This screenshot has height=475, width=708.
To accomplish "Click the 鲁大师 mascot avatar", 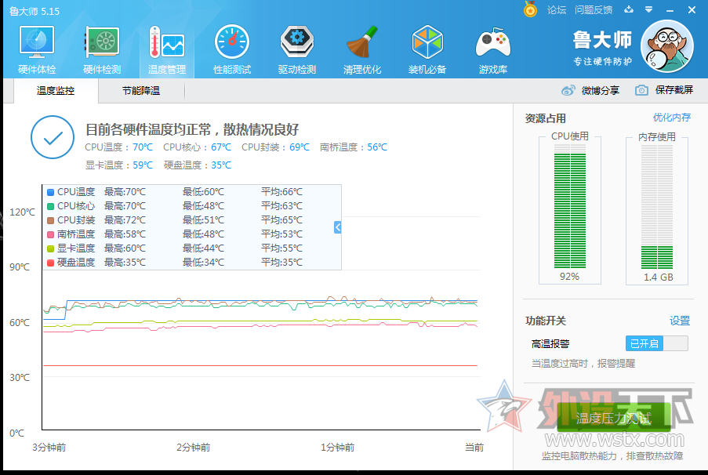I will tap(667, 45).
